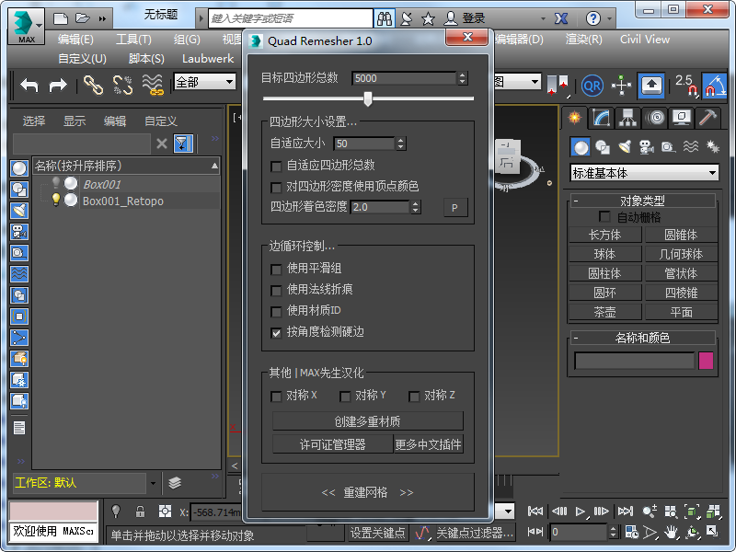Open the Modify panel tab

pyautogui.click(x=602, y=118)
